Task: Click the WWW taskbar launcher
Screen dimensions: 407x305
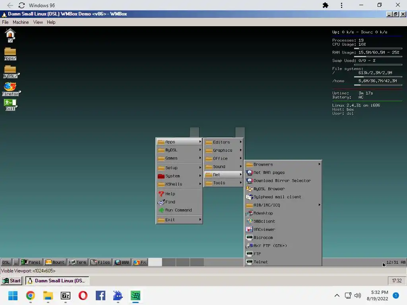Action: pyautogui.click(x=122, y=262)
